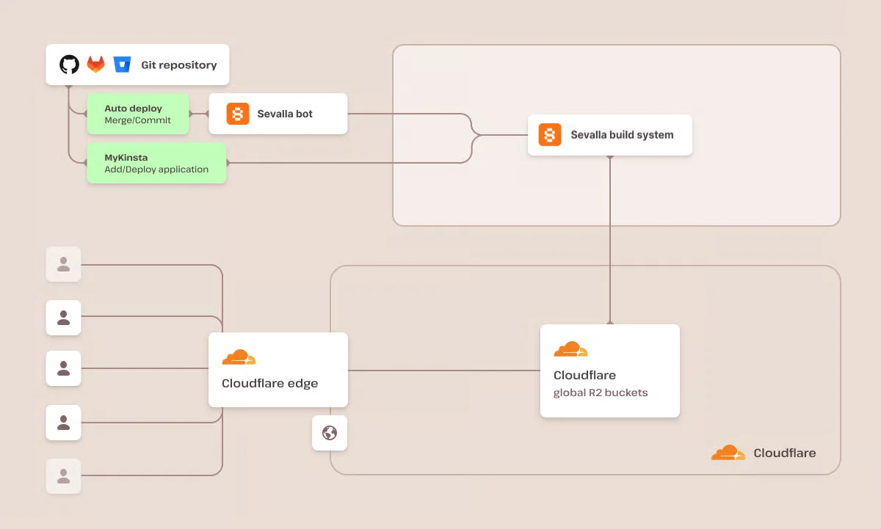
Task: Select the "Add/Deploy application" text
Action: pos(156,169)
